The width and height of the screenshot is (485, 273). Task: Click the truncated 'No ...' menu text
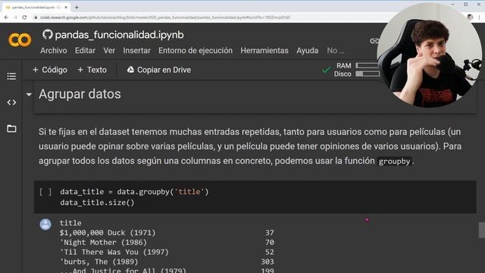click(336, 51)
